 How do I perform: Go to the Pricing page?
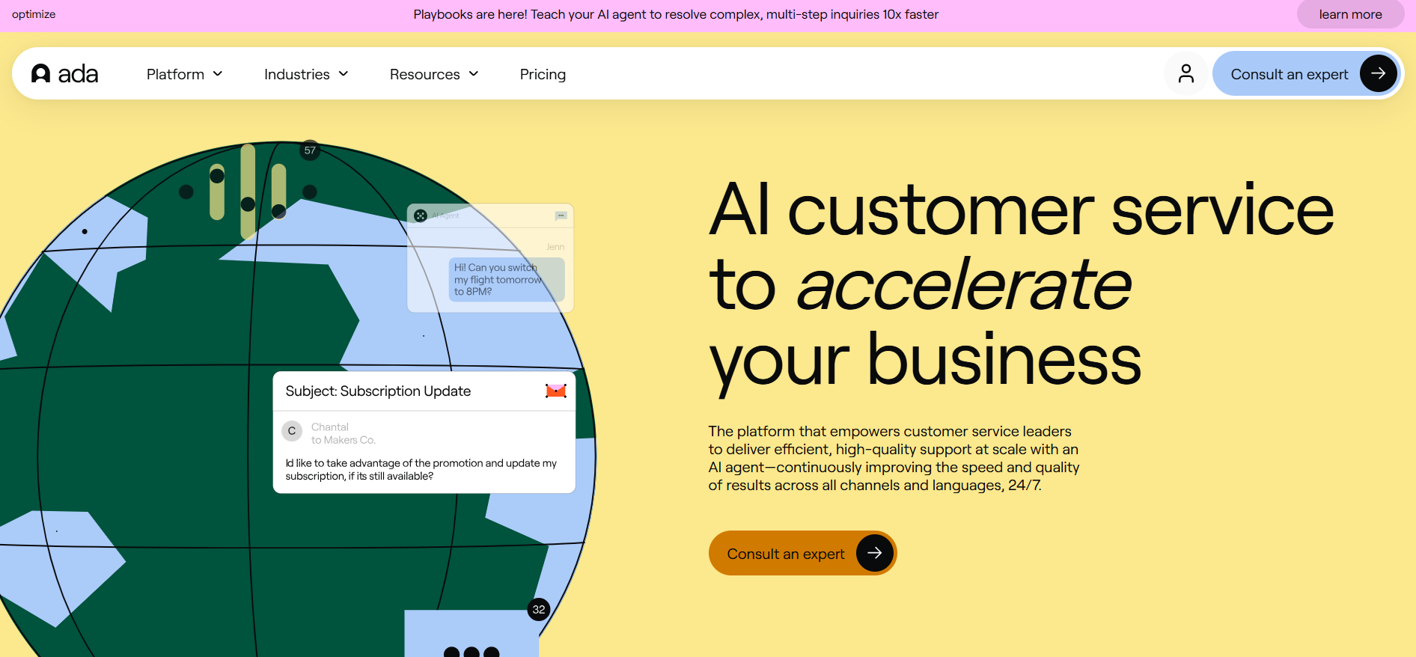pos(543,74)
